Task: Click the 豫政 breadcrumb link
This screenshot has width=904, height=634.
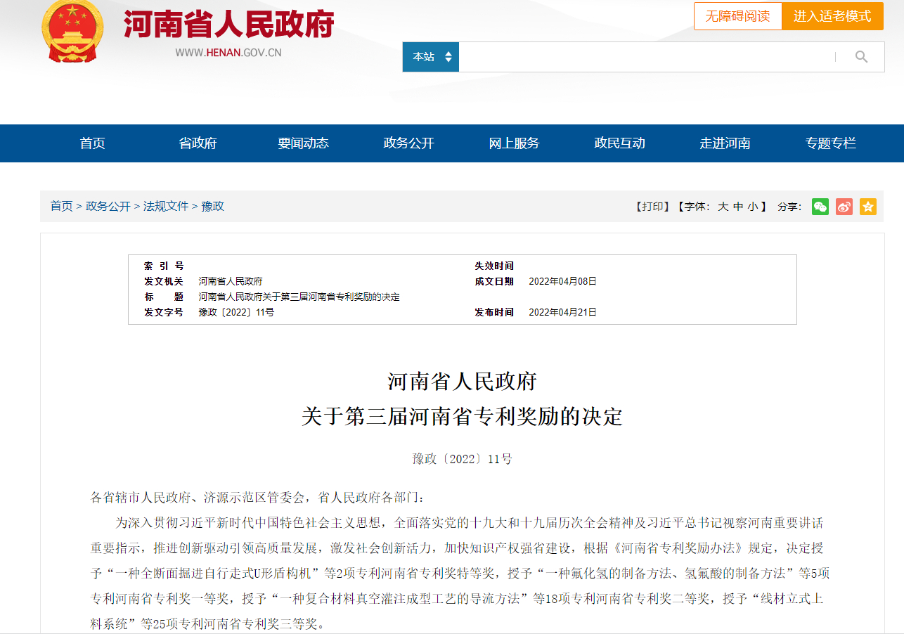Action: (213, 206)
